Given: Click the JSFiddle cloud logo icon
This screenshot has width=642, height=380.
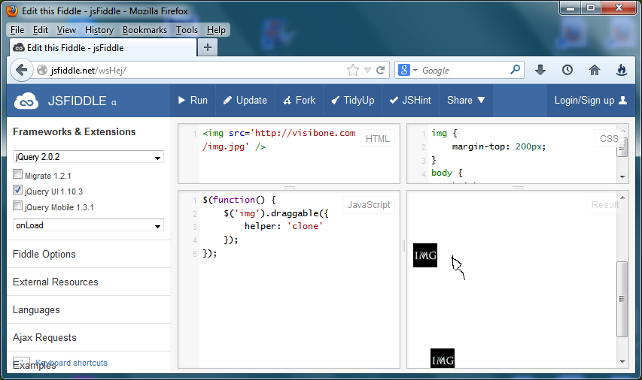Looking at the screenshot, I should [26, 101].
